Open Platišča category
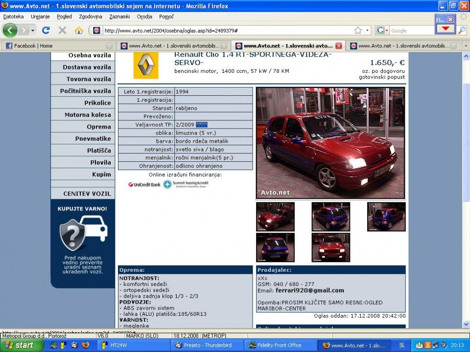Image resolution: width=470 pixels, height=352 pixels. point(83,151)
